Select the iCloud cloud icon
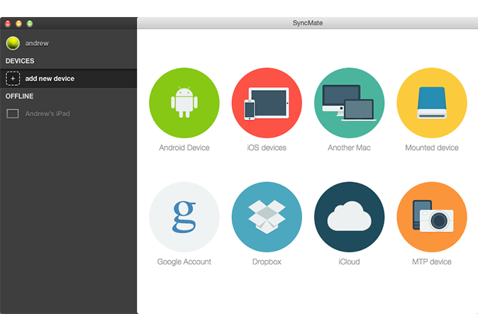 click(x=350, y=217)
